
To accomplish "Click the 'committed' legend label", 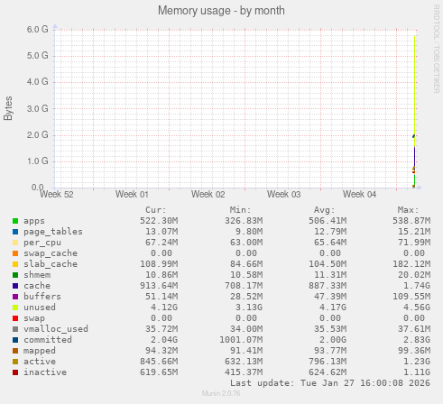I will [x=48, y=340].
